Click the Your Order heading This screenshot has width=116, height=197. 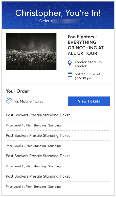point(17,91)
